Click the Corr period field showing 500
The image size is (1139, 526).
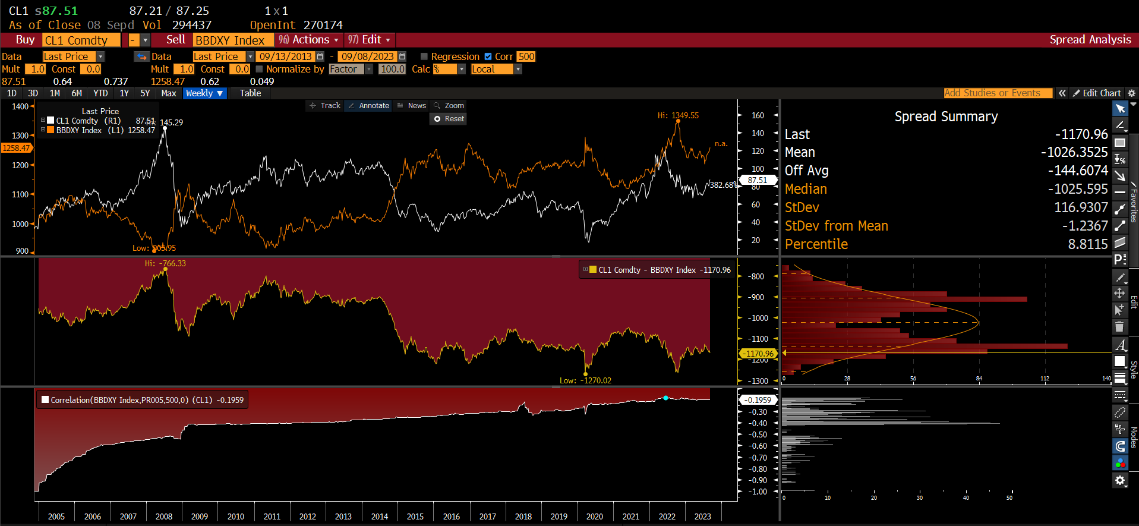click(526, 56)
